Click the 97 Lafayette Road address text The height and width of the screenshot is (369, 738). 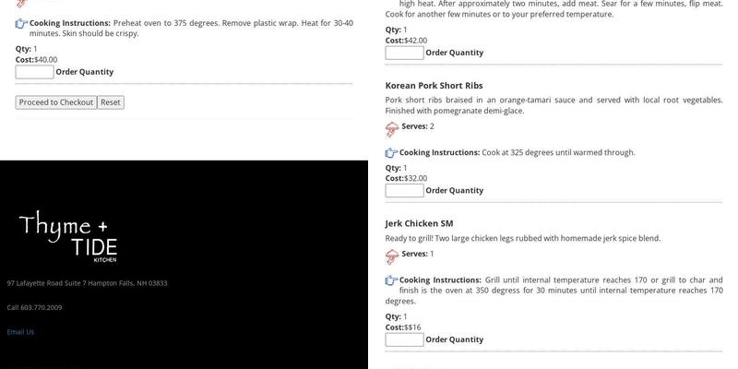(x=87, y=283)
